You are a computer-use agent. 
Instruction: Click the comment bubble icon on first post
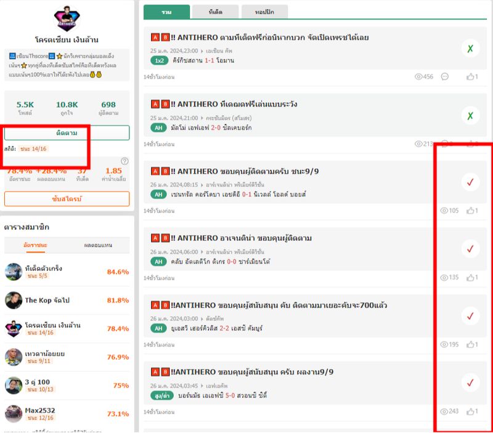pyautogui.click(x=445, y=76)
